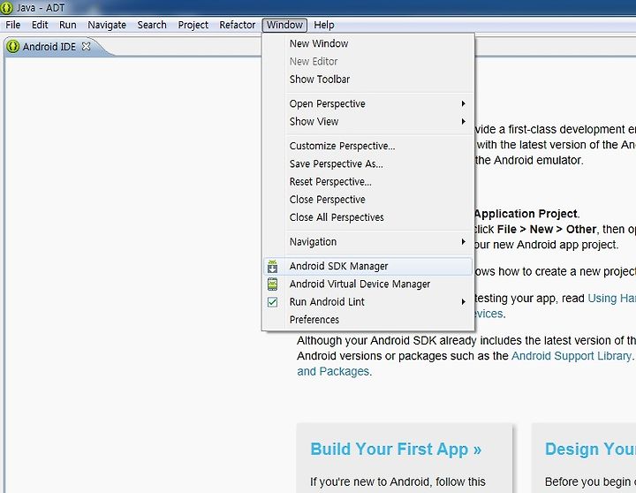Open the Build Your First App link

396,449
